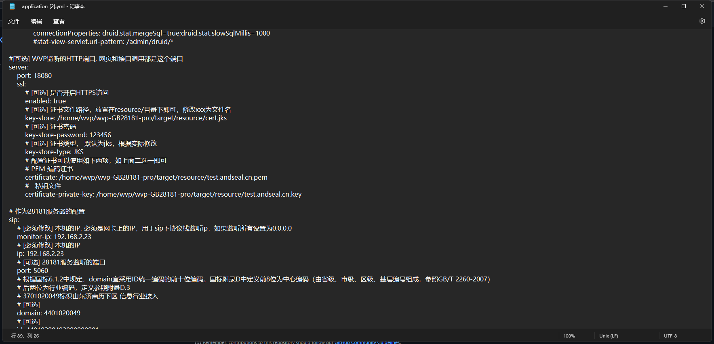Click the '# PEM 编码证书' comment
714x344 pixels.
[49, 169]
